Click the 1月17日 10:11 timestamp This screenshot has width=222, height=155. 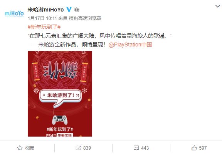coord(42,18)
